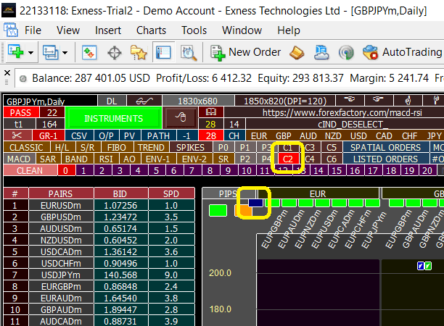Image resolution: width=444 pixels, height=326 pixels.
Task: Click the USDJPYm pair cell
Action: pos(61,275)
